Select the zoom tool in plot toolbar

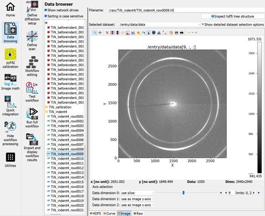click(95, 32)
